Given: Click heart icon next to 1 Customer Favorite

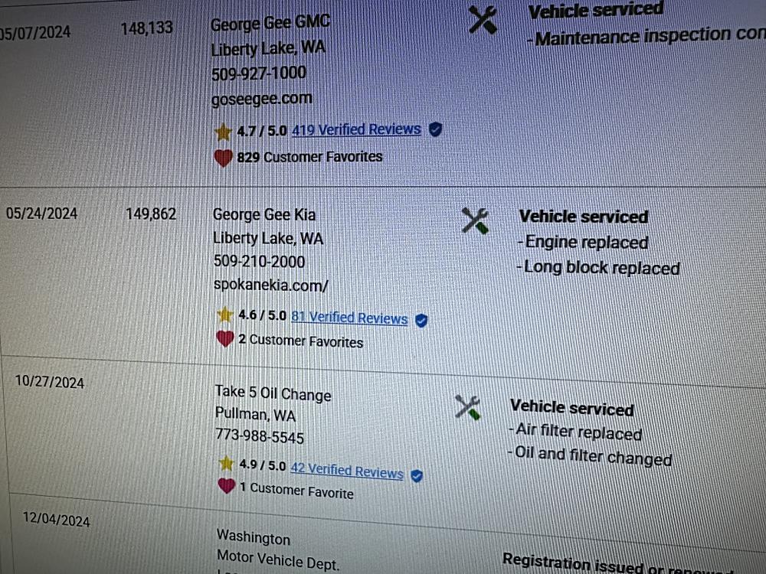Looking at the screenshot, I should coord(226,486).
